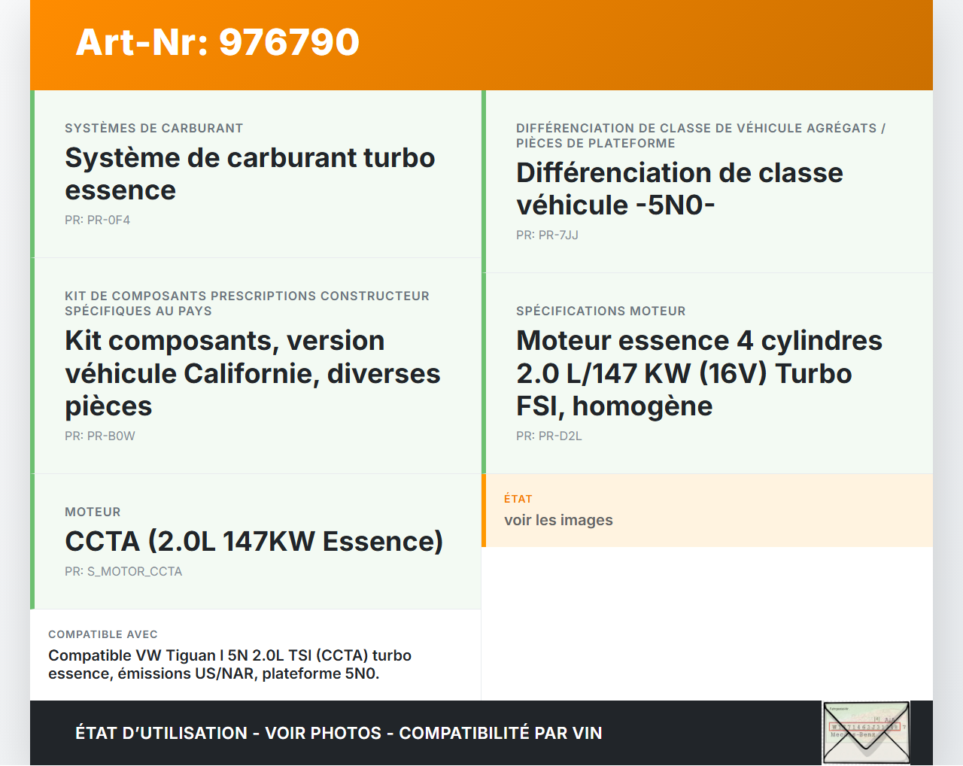This screenshot has height=766, width=963.
Task: Click the PR-B0W code text
Action: tap(99, 436)
